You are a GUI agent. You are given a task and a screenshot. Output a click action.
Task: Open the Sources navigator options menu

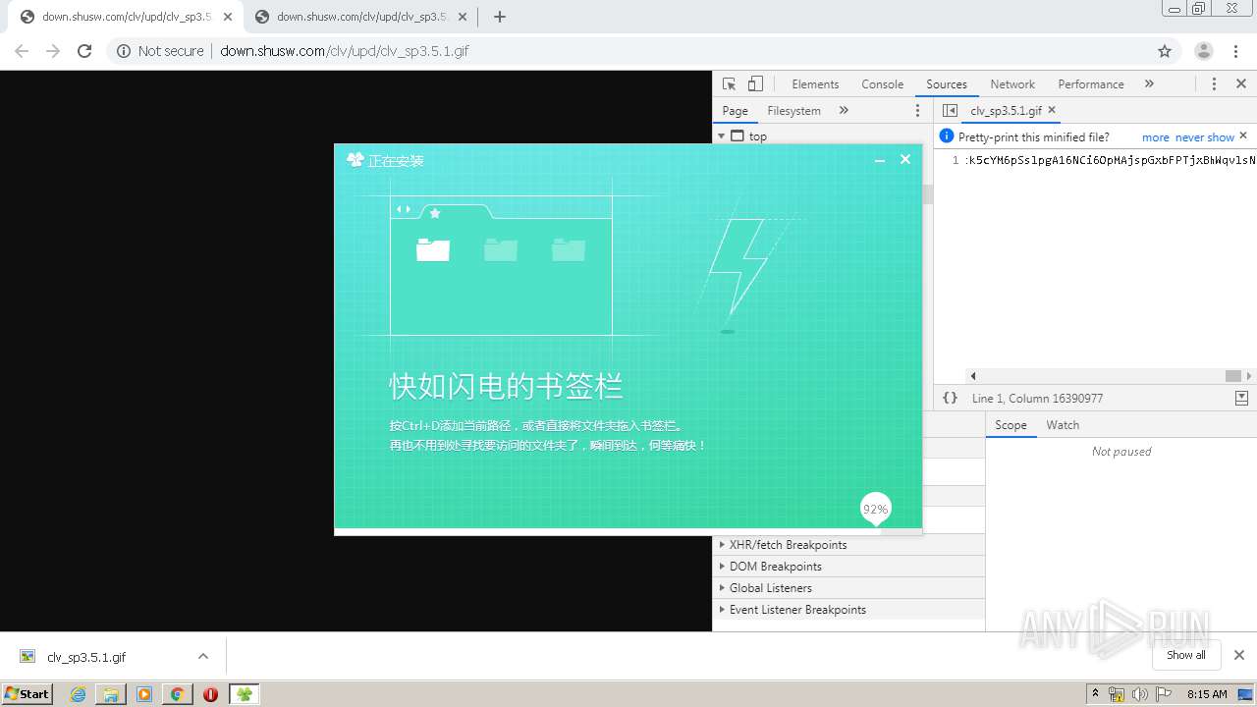point(918,111)
